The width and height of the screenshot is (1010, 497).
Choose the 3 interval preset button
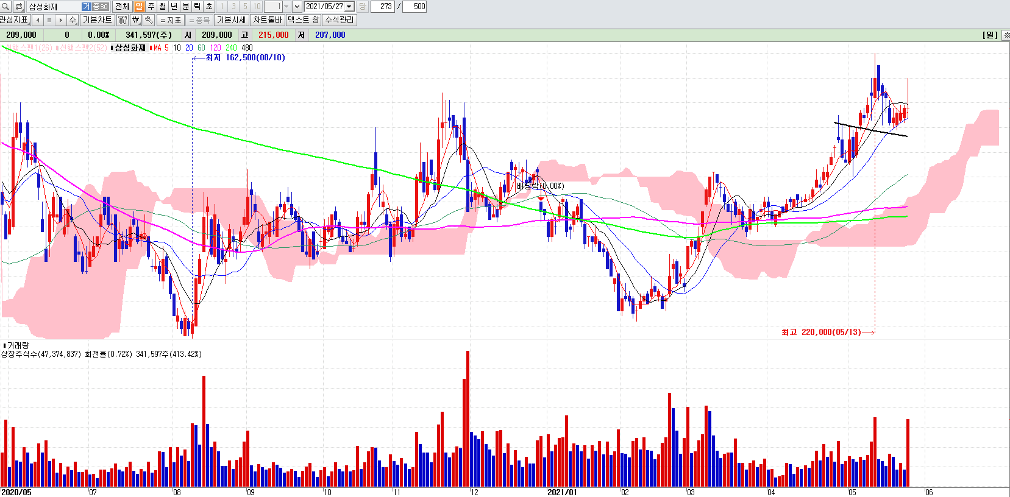click(x=233, y=7)
